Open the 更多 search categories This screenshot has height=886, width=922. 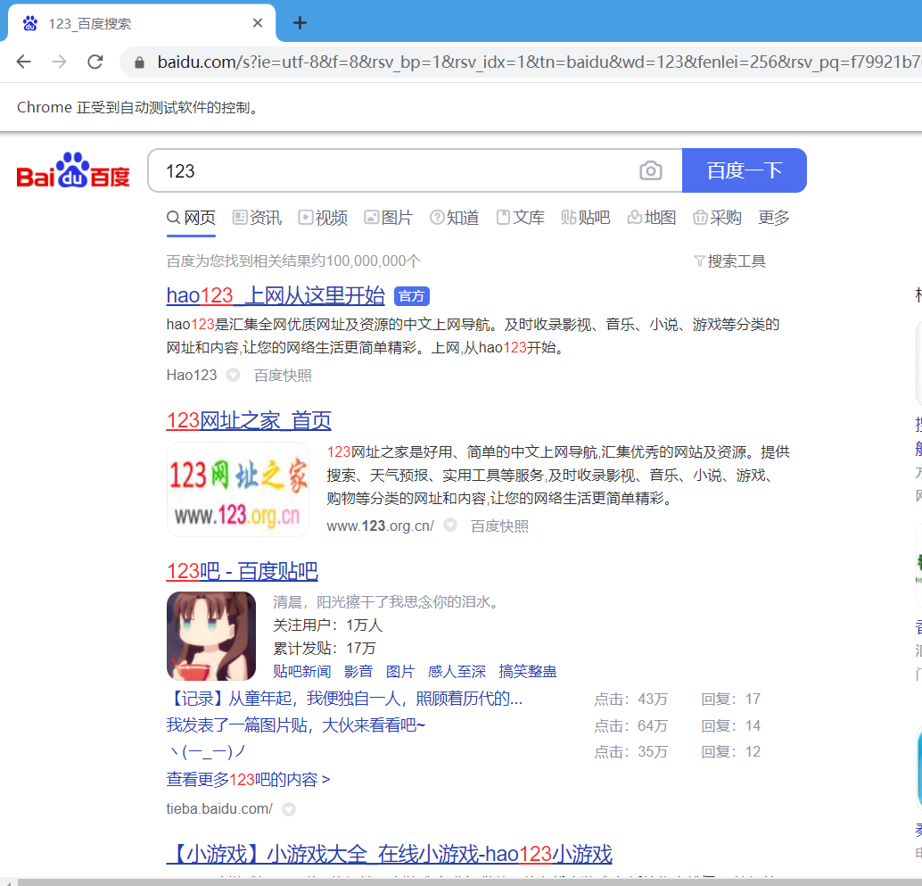point(774,218)
